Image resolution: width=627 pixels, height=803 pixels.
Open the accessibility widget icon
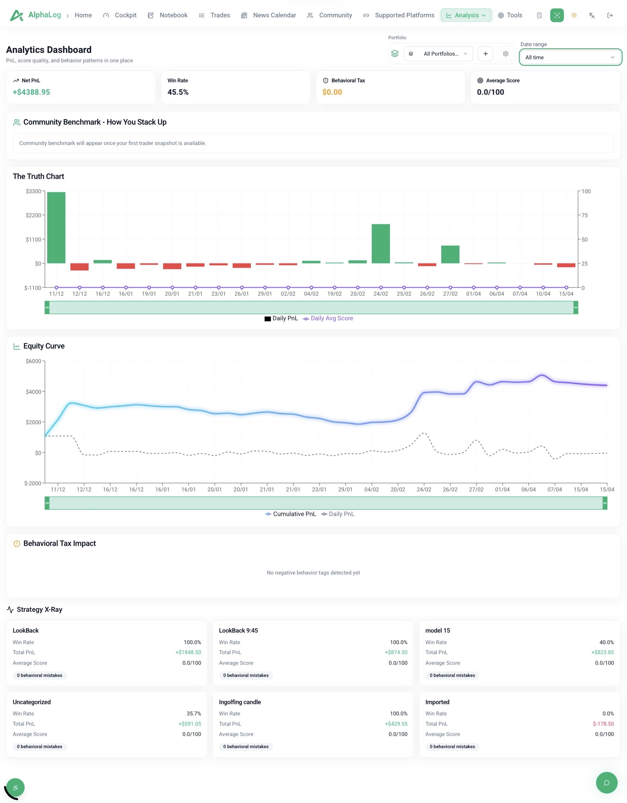pos(15,787)
